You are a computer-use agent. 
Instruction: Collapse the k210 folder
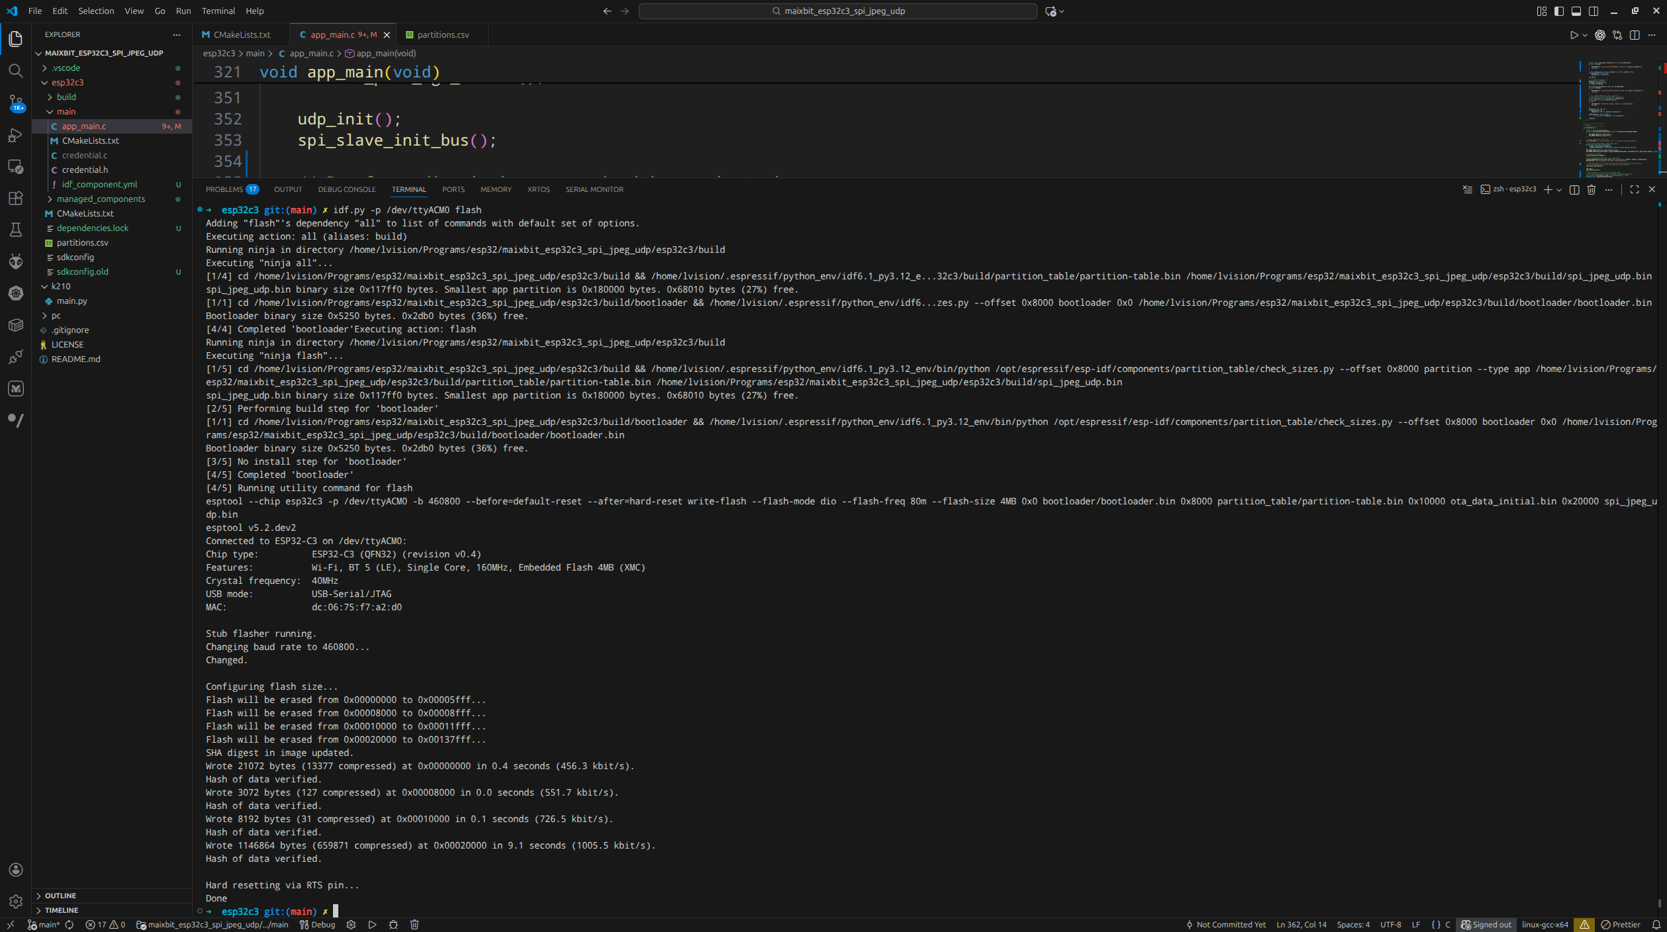point(60,287)
